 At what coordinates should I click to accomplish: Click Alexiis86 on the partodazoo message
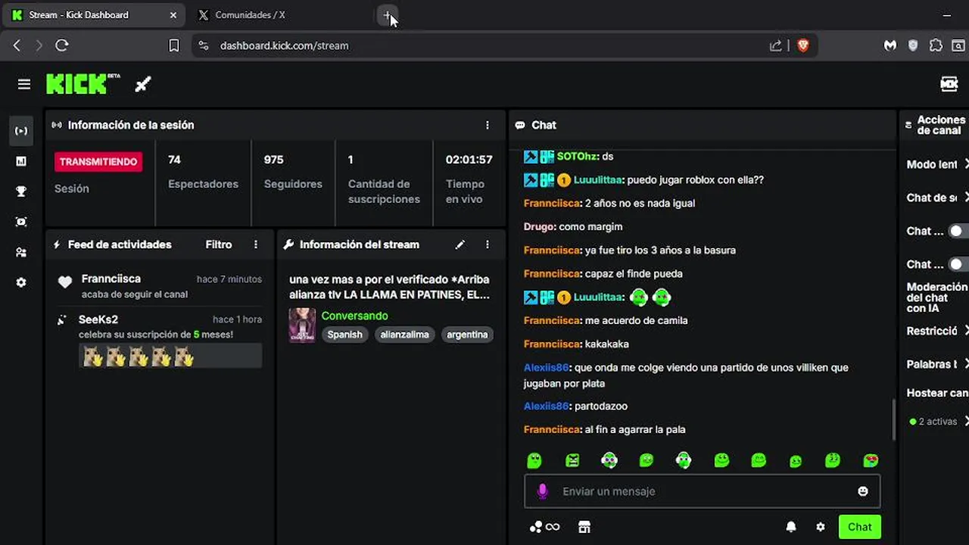coord(546,406)
